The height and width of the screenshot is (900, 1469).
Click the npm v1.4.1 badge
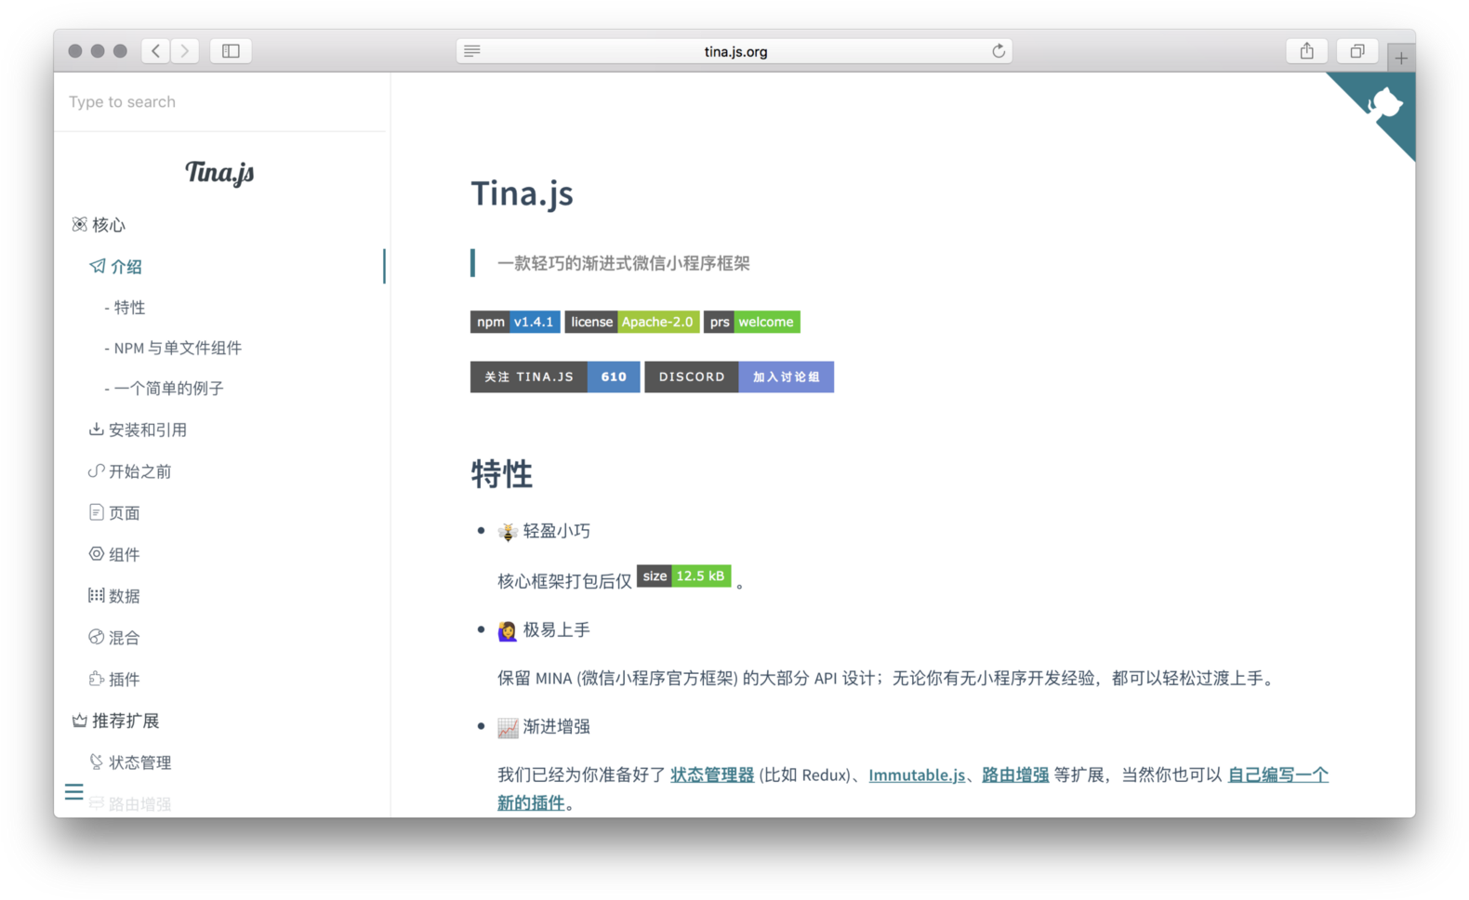[x=515, y=322]
